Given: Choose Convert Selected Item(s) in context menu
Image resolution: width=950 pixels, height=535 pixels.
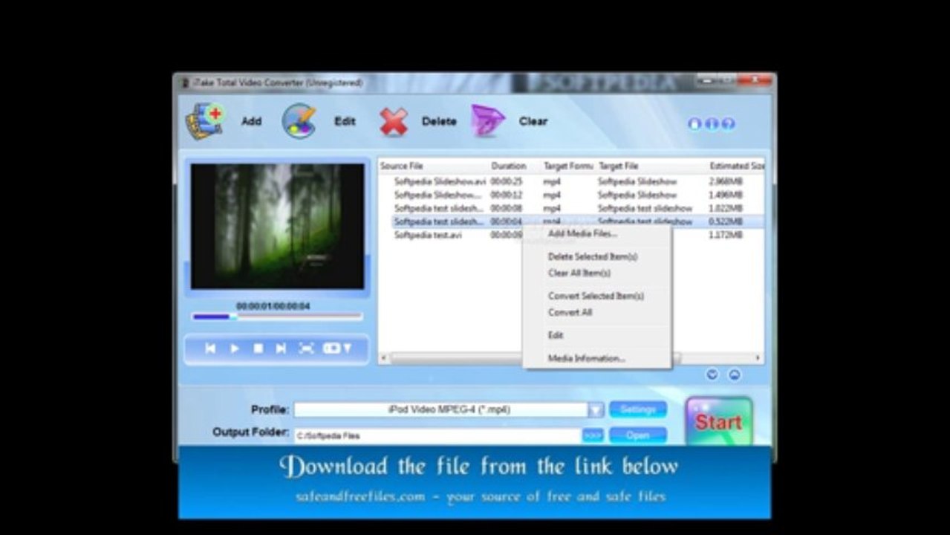Looking at the screenshot, I should [596, 296].
